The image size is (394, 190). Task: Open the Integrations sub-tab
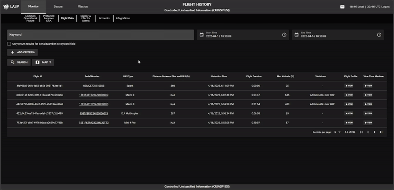coord(123,18)
